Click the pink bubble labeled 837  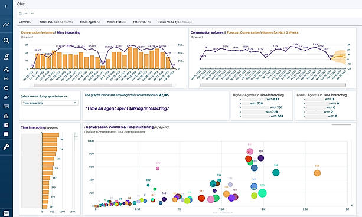250,152
